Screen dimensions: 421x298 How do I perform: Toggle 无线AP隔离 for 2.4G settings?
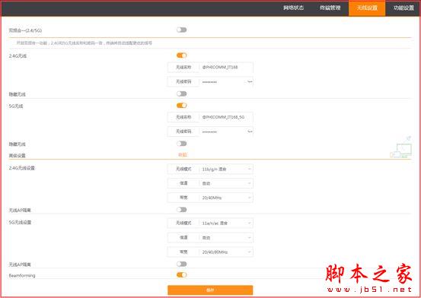[x=181, y=210]
